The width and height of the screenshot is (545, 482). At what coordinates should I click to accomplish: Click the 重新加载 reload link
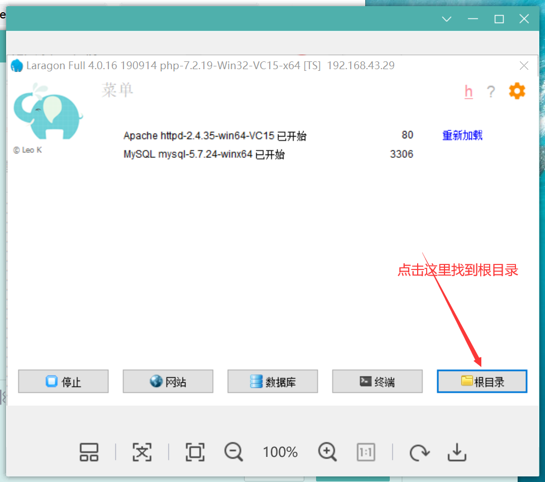(x=462, y=135)
